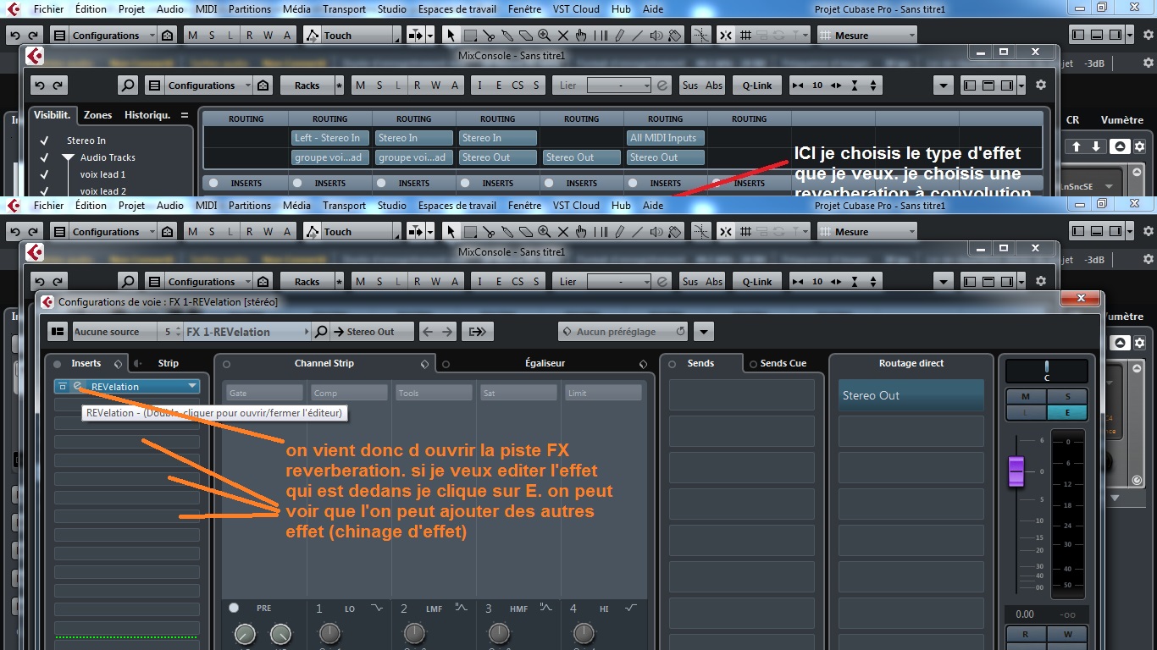Select the Draw pencil tool in lower project toolbar
Screen dimensions: 1157x650
coord(619,232)
